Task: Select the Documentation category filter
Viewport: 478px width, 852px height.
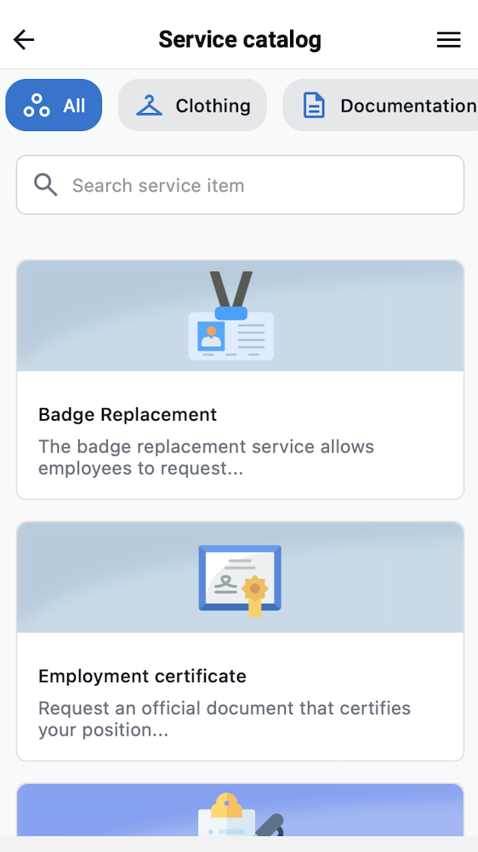Action: point(381,105)
